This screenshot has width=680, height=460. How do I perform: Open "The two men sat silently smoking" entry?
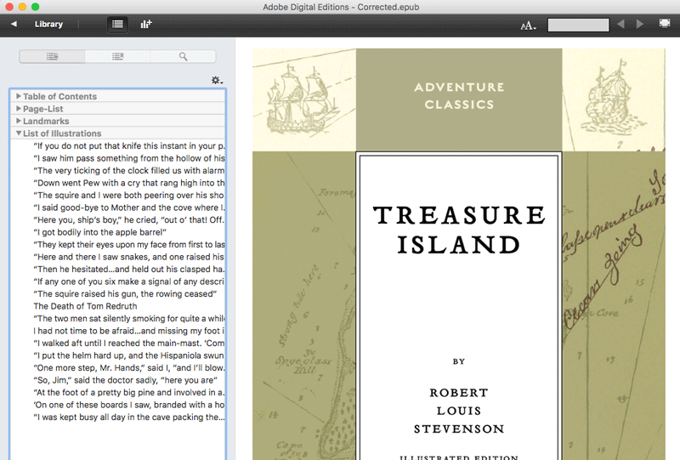129,319
